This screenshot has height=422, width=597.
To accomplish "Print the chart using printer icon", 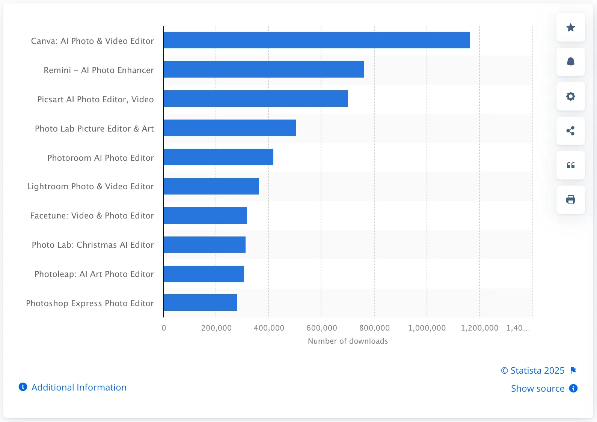I will [570, 200].
